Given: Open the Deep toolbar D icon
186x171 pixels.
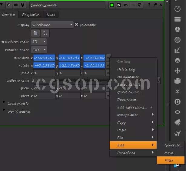Looking at the screenshot, I should (x=178, y=102).
